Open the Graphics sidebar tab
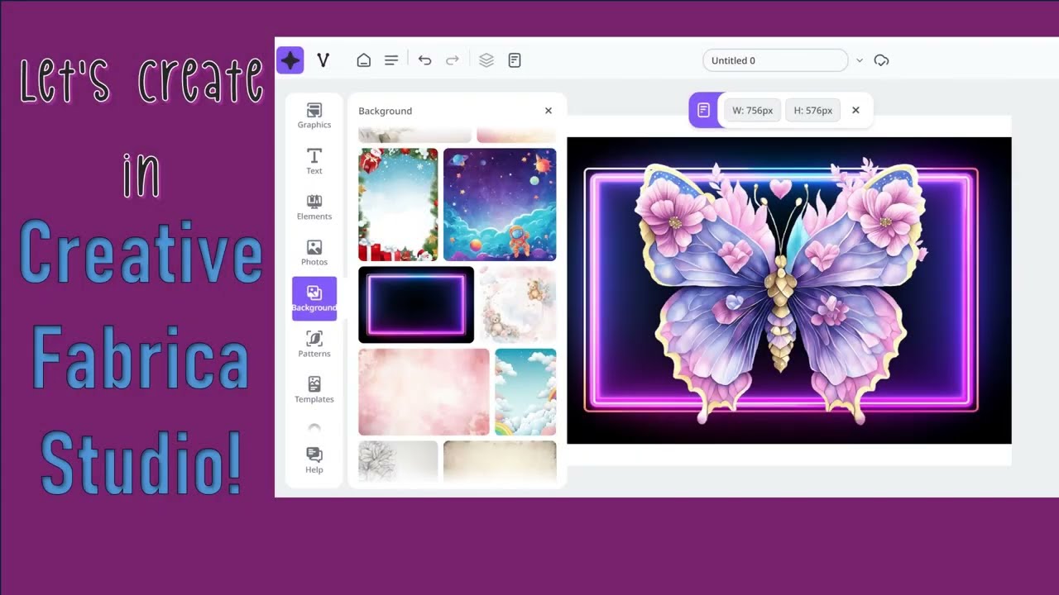This screenshot has height=595, width=1059. [x=314, y=116]
